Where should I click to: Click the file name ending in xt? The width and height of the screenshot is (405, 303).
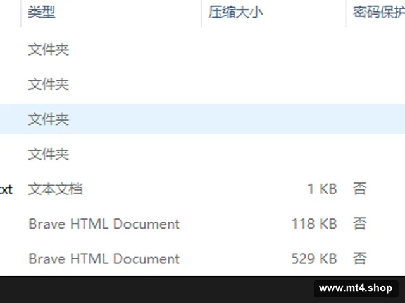[6, 189]
